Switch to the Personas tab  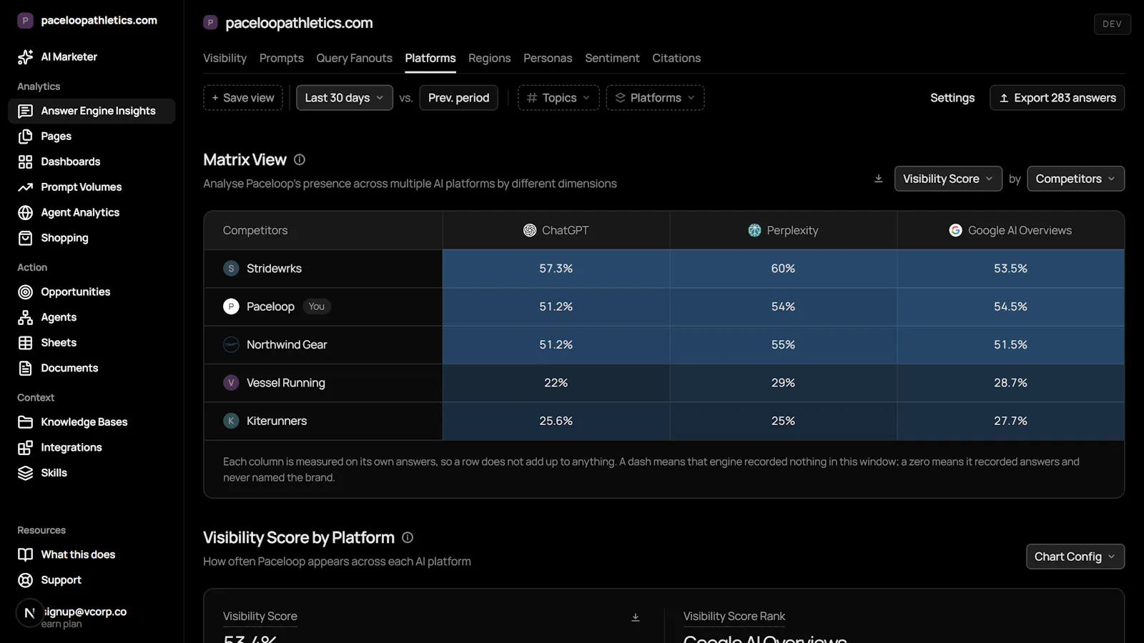click(x=548, y=58)
